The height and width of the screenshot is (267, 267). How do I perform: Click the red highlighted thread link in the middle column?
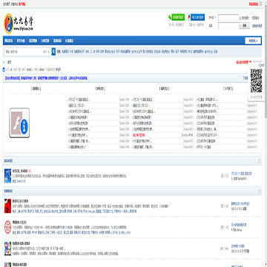pyautogui.click(x=139, y=135)
